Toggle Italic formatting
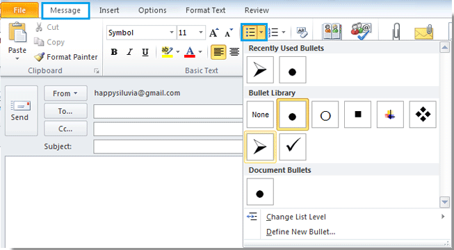Image resolution: width=454 pixels, height=250 pixels. [x=129, y=52]
